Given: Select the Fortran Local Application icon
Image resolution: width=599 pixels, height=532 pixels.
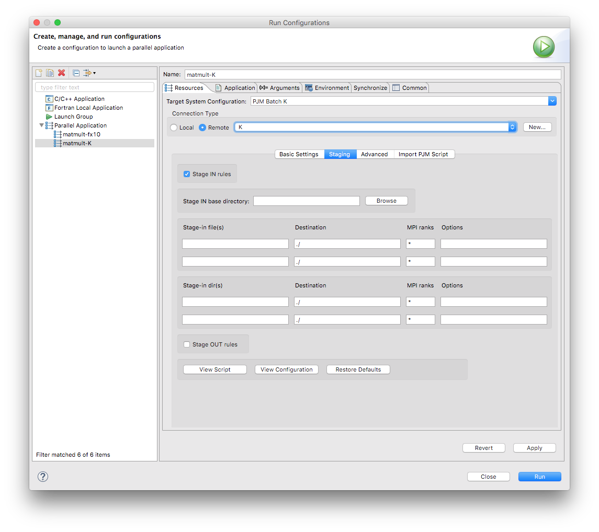Looking at the screenshot, I should (x=49, y=108).
